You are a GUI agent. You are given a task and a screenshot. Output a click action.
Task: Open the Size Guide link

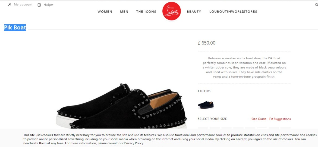(x=259, y=119)
